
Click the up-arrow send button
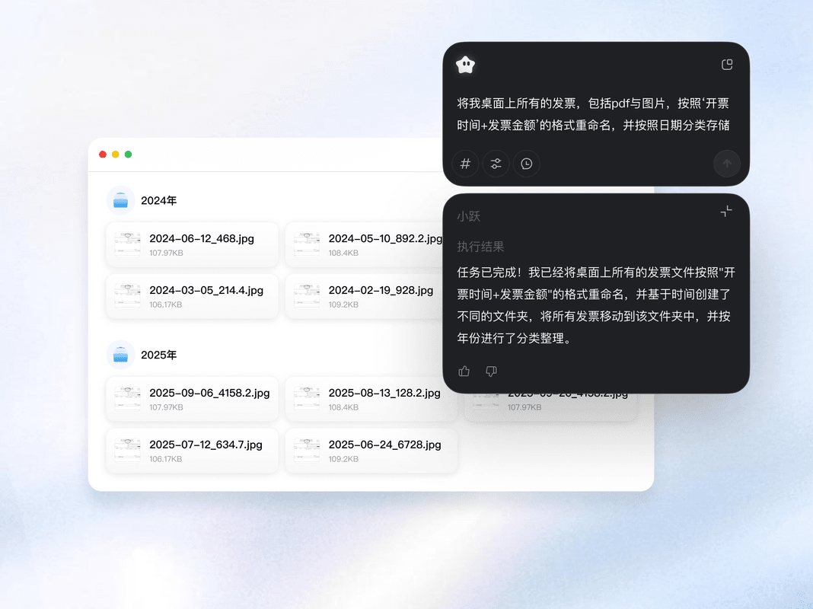click(727, 164)
